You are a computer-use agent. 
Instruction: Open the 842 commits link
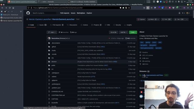(130, 38)
